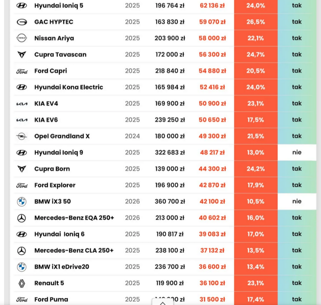Click the Mercedes-Benz logo beside EQA 250+
Image resolution: width=321 pixels, height=305 pixels.
[22, 218]
